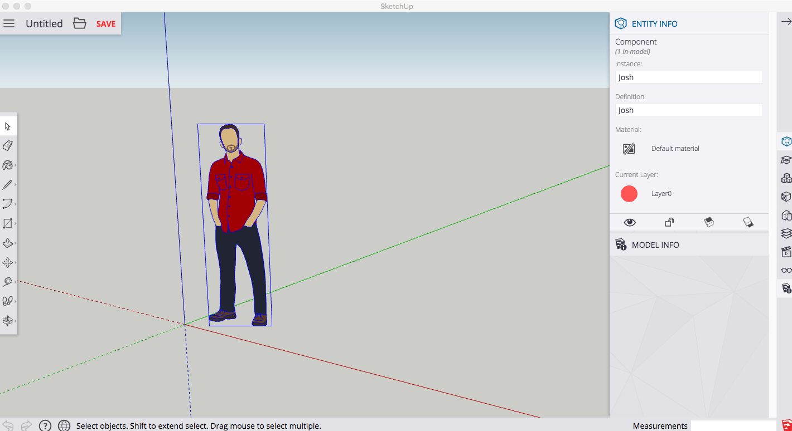Open the Instructor panel
The width and height of the screenshot is (792, 431).
click(786, 160)
